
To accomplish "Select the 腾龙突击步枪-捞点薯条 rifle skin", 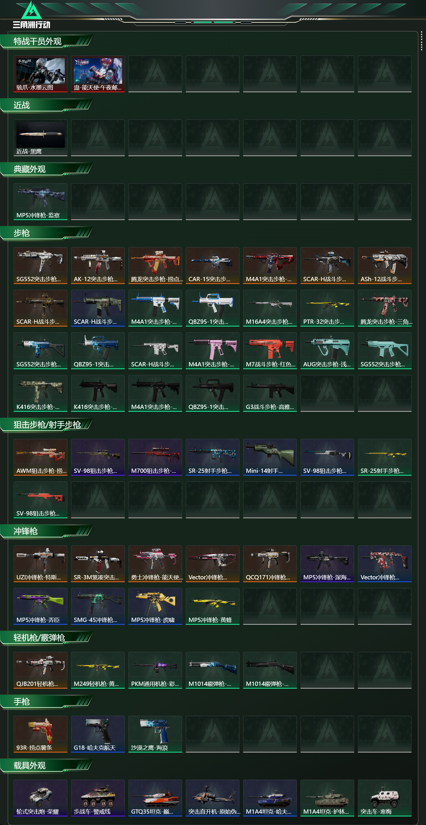I will point(155,266).
